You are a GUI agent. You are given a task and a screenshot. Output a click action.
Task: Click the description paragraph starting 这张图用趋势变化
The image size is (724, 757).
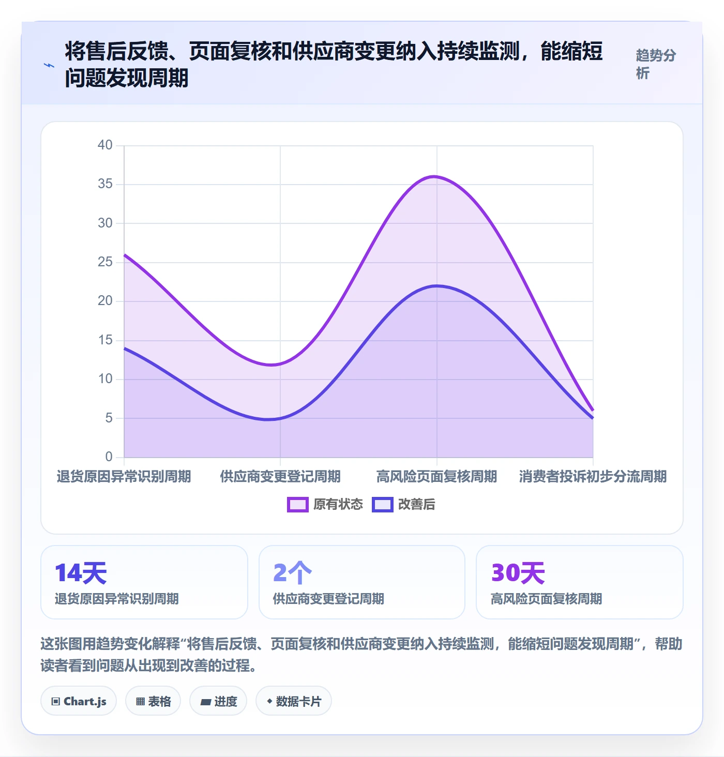pos(361,655)
